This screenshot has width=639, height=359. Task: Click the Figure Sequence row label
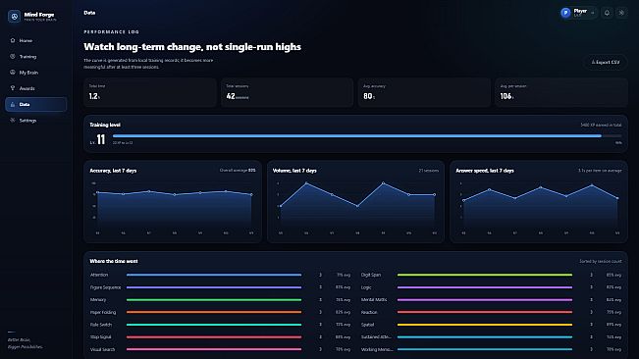click(x=106, y=287)
